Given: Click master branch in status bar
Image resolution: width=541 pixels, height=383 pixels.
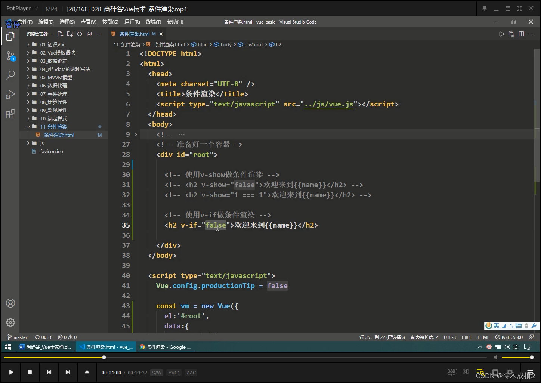Looking at the screenshot, I should 18,337.
